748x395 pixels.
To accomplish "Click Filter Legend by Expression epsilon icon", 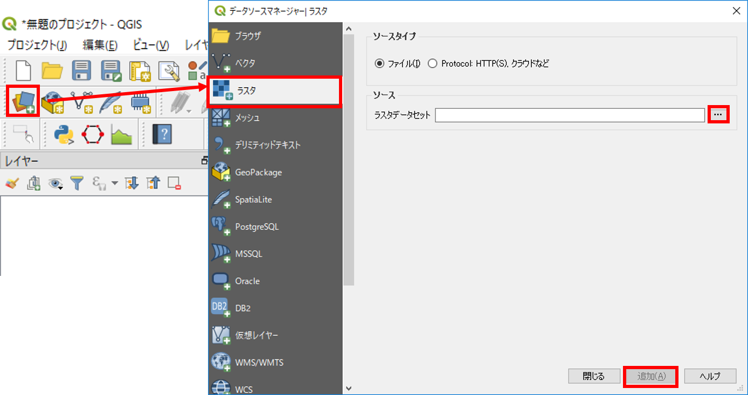I will coord(99,184).
